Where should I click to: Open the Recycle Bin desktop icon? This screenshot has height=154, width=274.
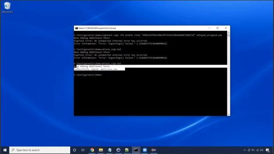point(7,7)
